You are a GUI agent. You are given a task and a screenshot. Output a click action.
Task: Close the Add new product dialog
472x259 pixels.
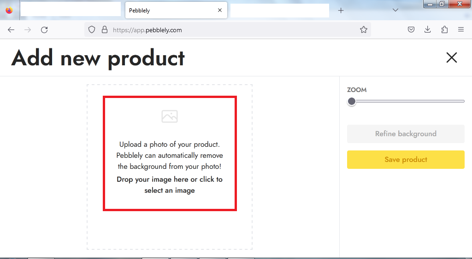[x=451, y=58]
